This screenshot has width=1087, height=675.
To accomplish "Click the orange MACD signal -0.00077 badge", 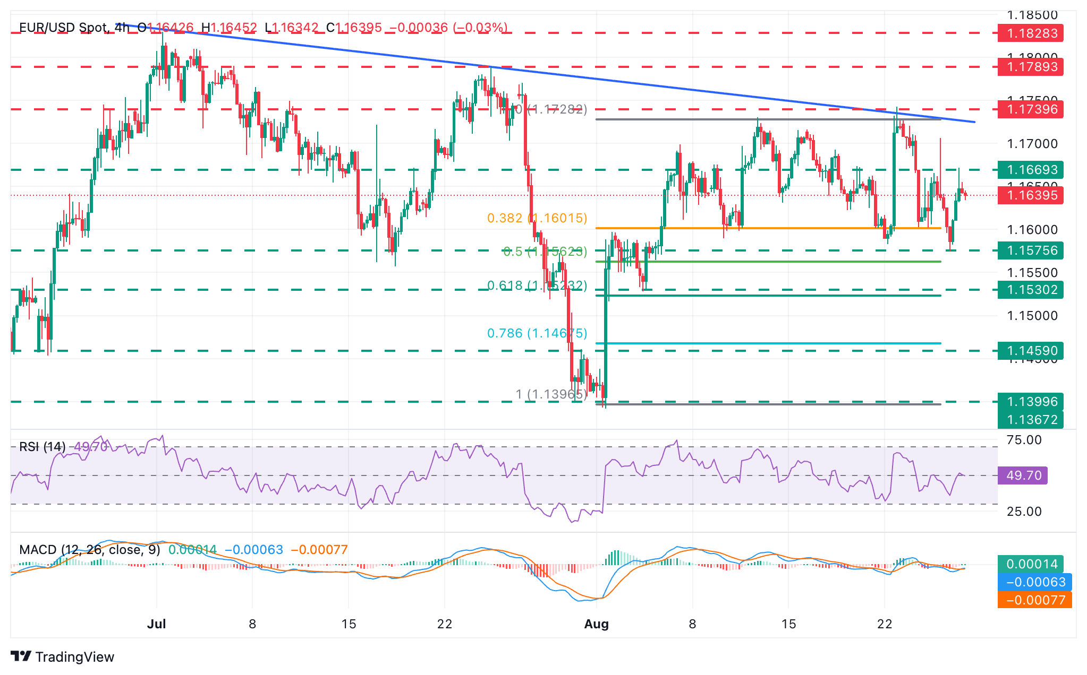I will pos(1034,600).
